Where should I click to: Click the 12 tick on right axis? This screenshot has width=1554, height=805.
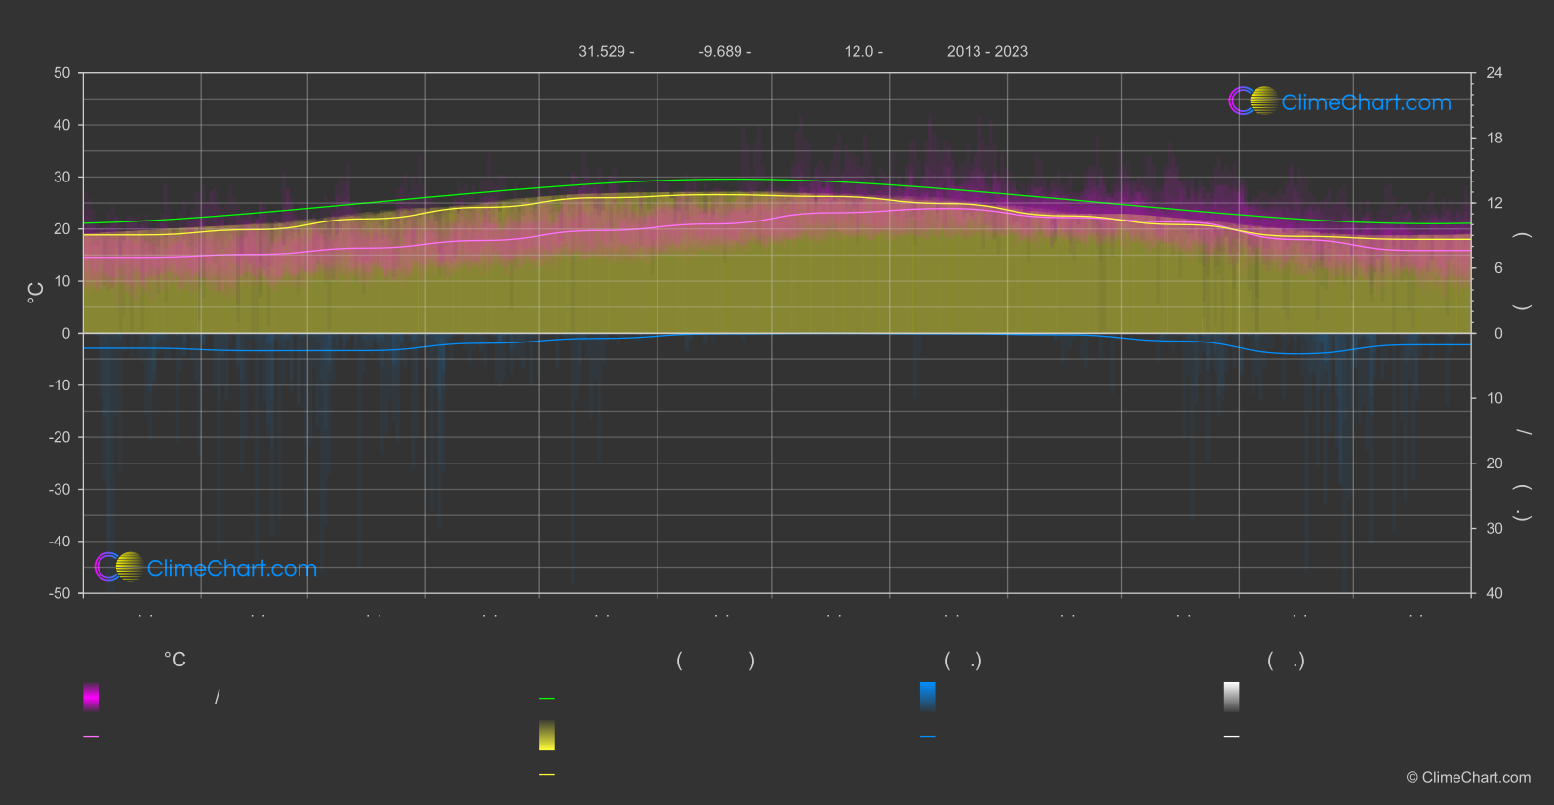point(1494,203)
